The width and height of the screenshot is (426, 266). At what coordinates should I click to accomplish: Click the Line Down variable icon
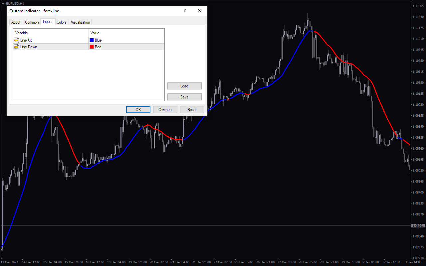click(x=16, y=47)
